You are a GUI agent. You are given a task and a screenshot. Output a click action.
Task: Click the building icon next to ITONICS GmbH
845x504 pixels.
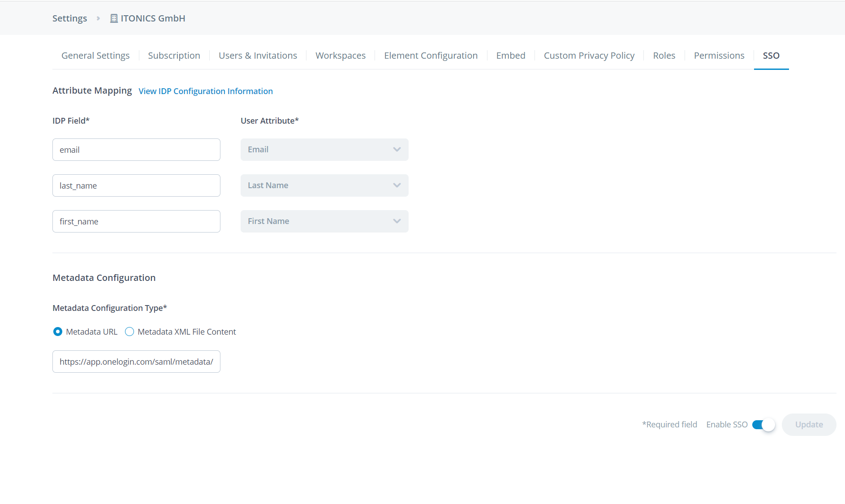click(113, 18)
